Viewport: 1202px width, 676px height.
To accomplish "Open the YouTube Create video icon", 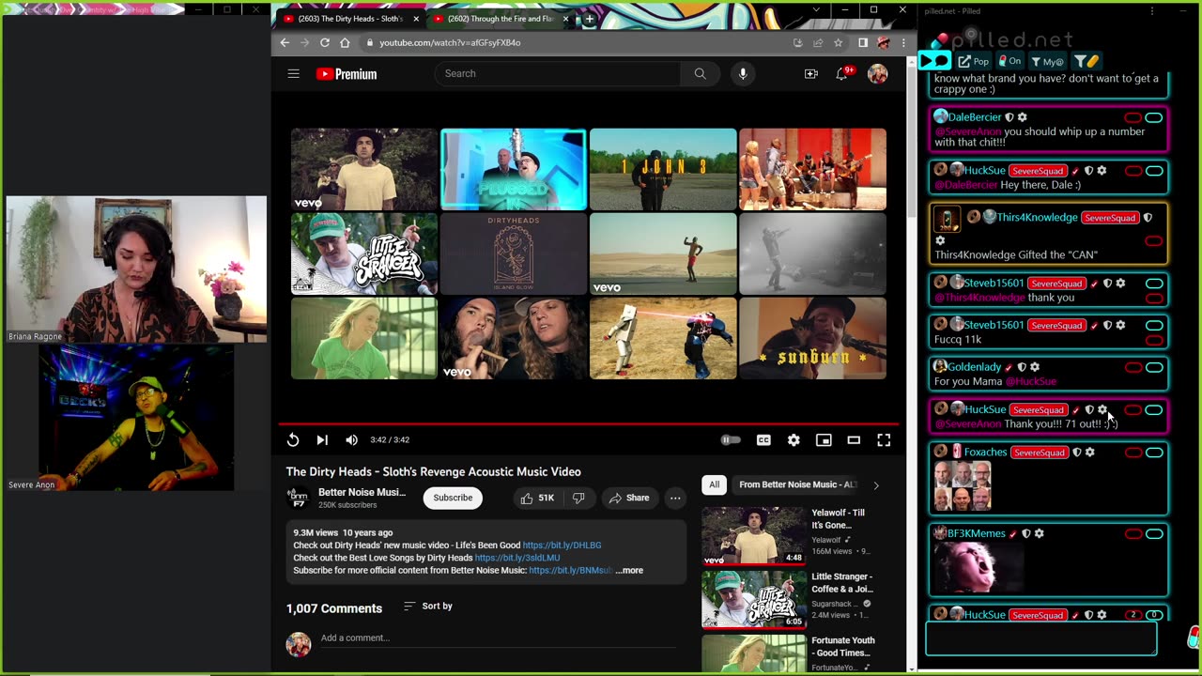I will 811,73.
